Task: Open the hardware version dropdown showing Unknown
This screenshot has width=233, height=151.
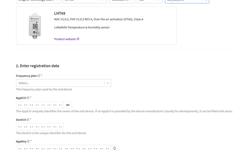Action: pos(122,1)
